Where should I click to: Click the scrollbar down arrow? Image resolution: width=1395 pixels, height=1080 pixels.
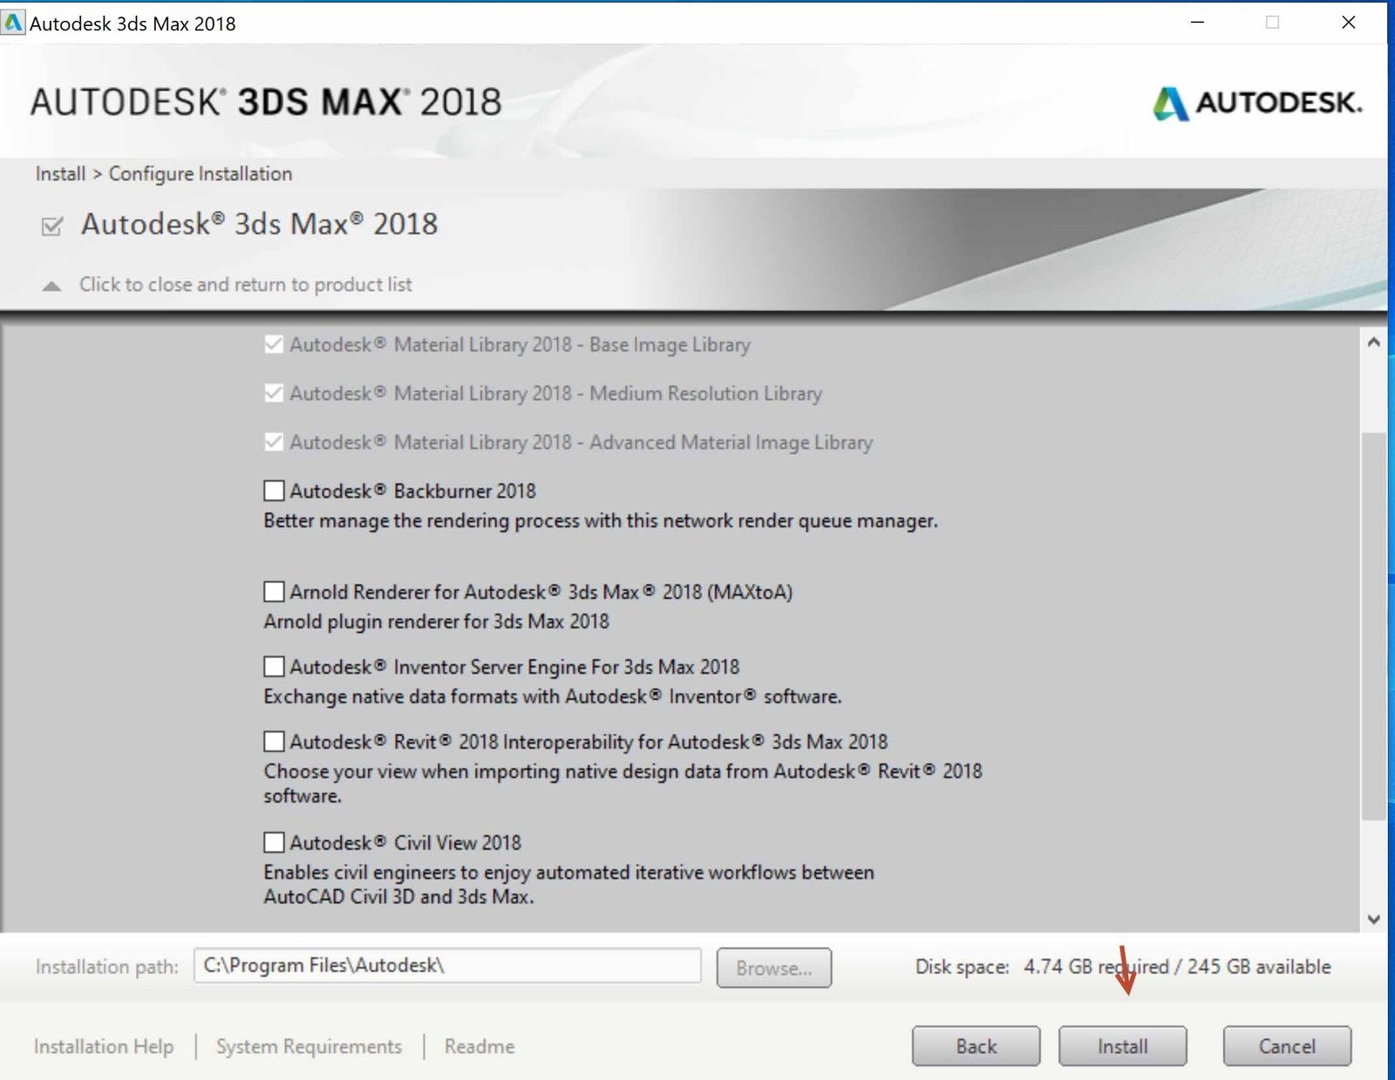pyautogui.click(x=1372, y=918)
